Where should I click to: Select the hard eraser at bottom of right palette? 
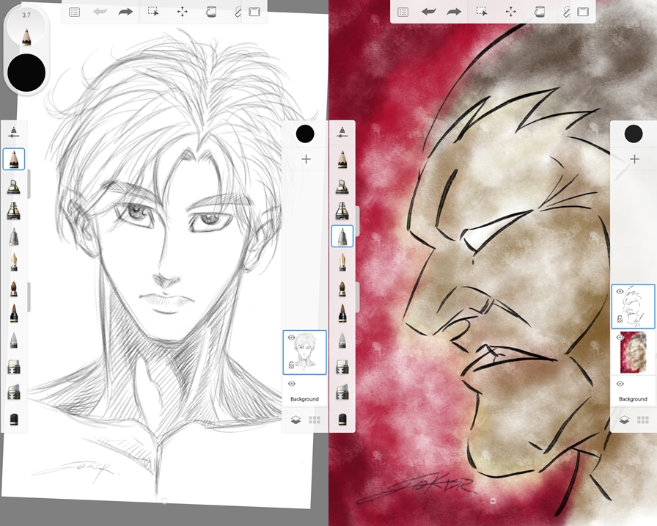coord(342,419)
